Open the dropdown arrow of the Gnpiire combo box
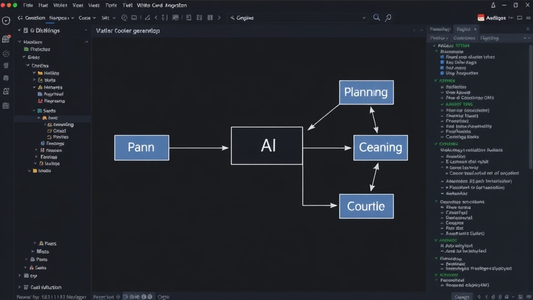533x300 pixels. point(364,18)
